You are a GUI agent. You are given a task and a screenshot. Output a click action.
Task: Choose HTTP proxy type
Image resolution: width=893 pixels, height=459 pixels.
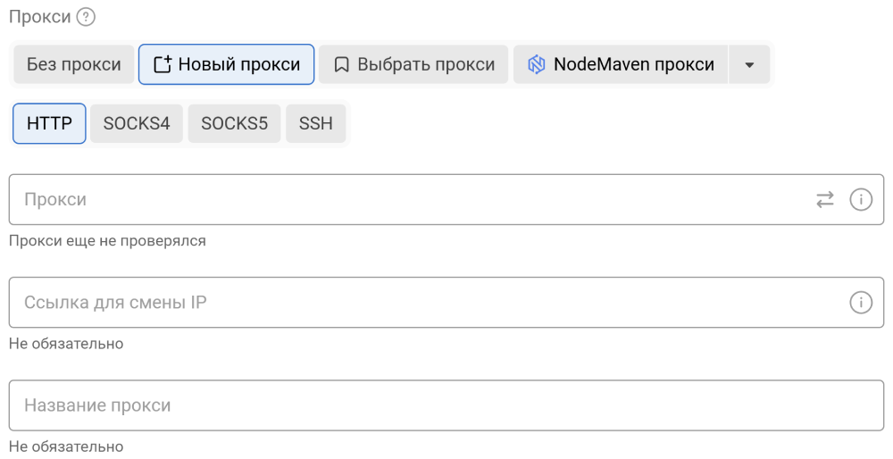(x=49, y=123)
